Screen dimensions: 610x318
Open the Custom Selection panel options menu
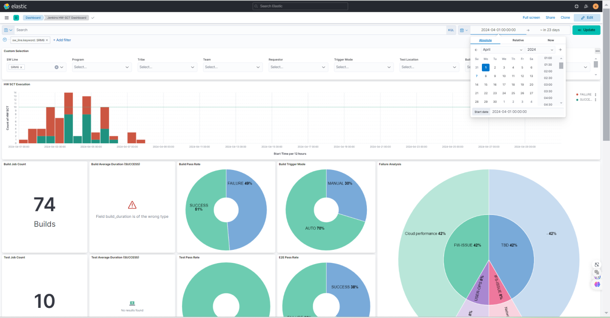(x=597, y=51)
